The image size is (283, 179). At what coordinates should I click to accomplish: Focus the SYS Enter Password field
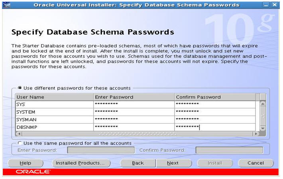tap(134, 104)
